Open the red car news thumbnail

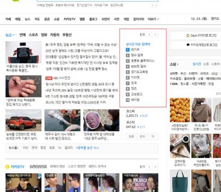click(x=23, y=120)
